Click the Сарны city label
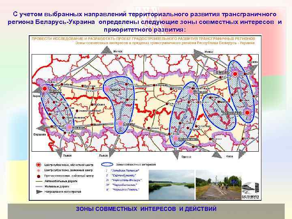The height and width of the screenshot is (219, 292). point(129,124)
